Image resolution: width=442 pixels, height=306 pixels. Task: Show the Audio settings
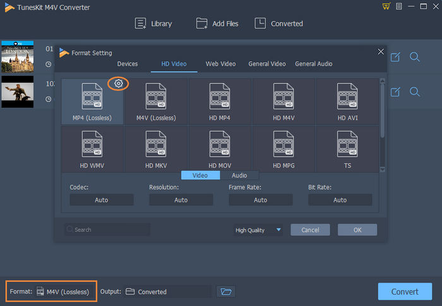coord(239,175)
